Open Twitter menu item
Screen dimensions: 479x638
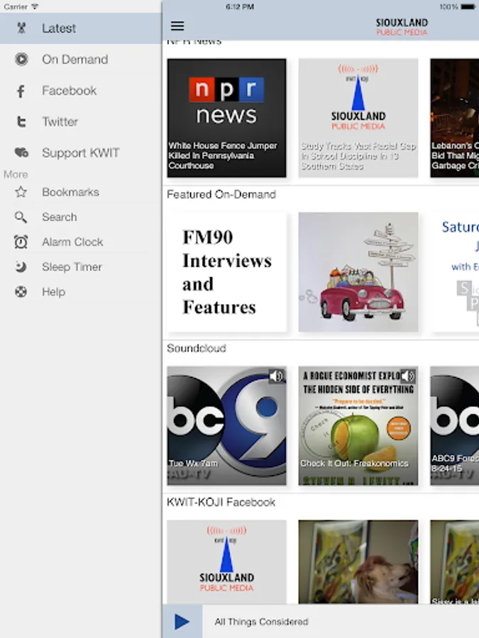(x=81, y=122)
